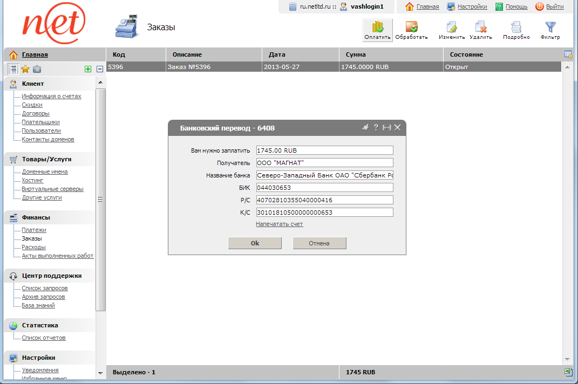The width and height of the screenshot is (578, 384).
Task: Toggle the dialog width resize icon
Action: pos(386,127)
